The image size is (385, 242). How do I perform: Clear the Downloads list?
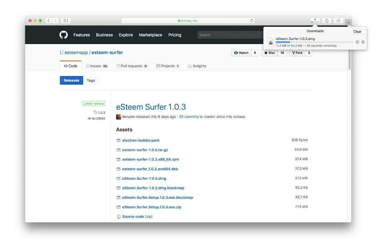click(x=357, y=31)
